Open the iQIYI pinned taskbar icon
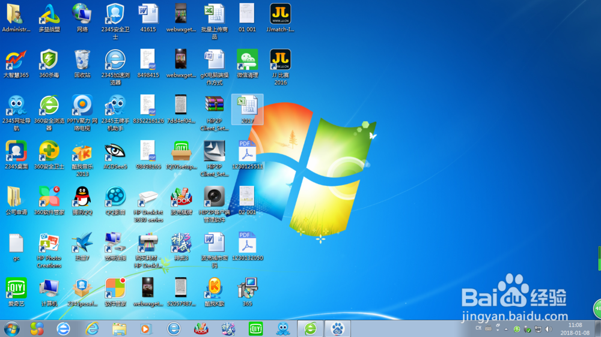601x337 pixels. (x=255, y=329)
